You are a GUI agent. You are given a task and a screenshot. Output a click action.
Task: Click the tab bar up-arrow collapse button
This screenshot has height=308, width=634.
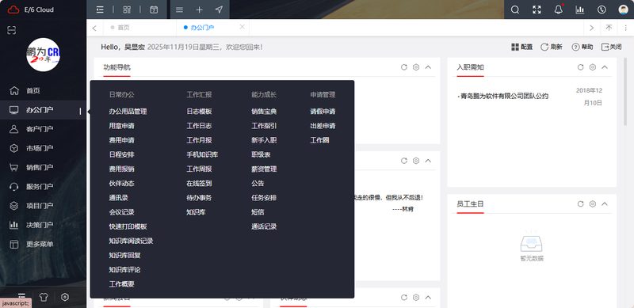(x=609, y=28)
